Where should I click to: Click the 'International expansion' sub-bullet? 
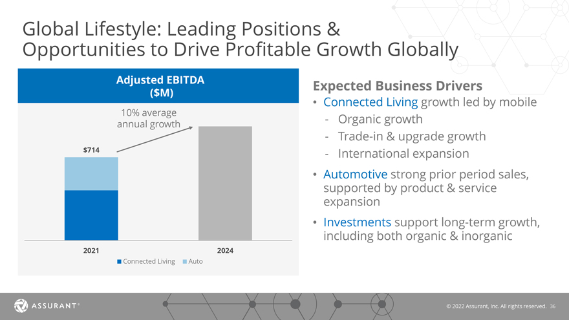403,153
